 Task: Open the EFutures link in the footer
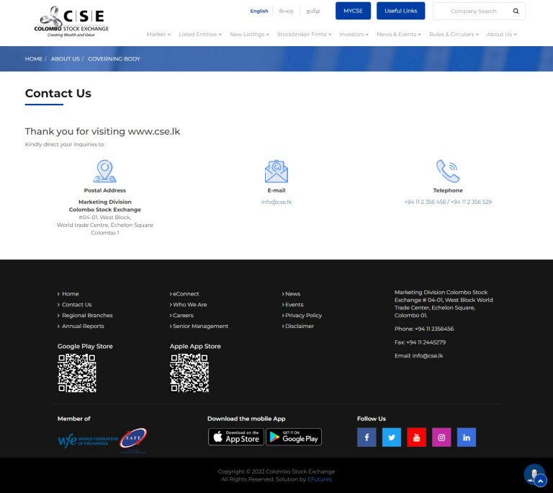(320, 479)
